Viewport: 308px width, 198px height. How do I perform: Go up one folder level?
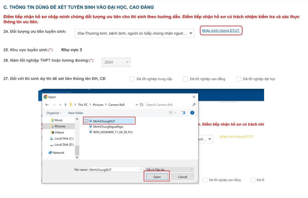click(x=65, y=105)
